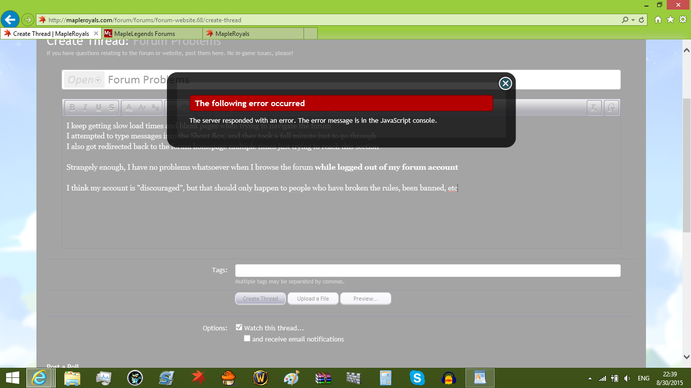This screenshot has width=691, height=388.
Task: Expand the address bar search dropdown arrow
Action: [x=633, y=20]
